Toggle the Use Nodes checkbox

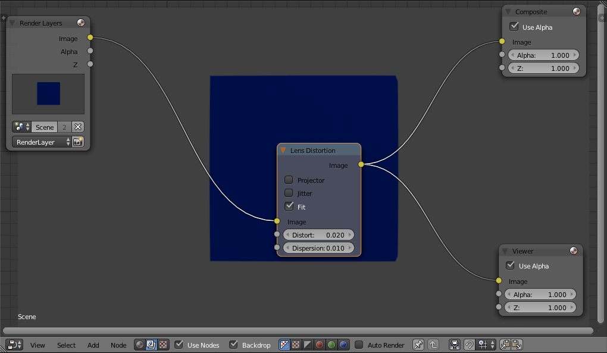[179, 345]
